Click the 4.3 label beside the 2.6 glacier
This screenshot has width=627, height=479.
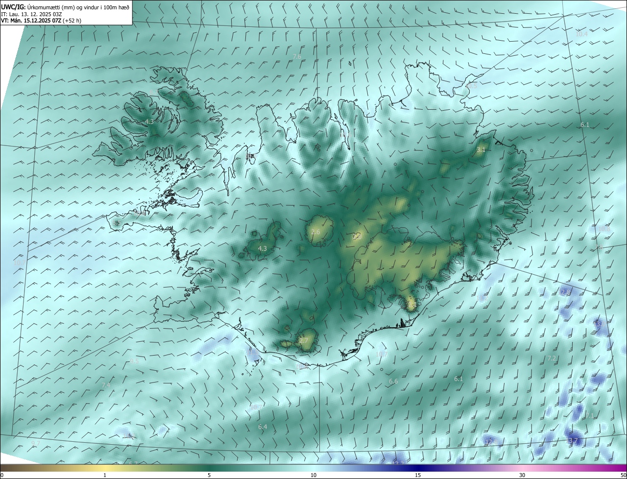(263, 248)
